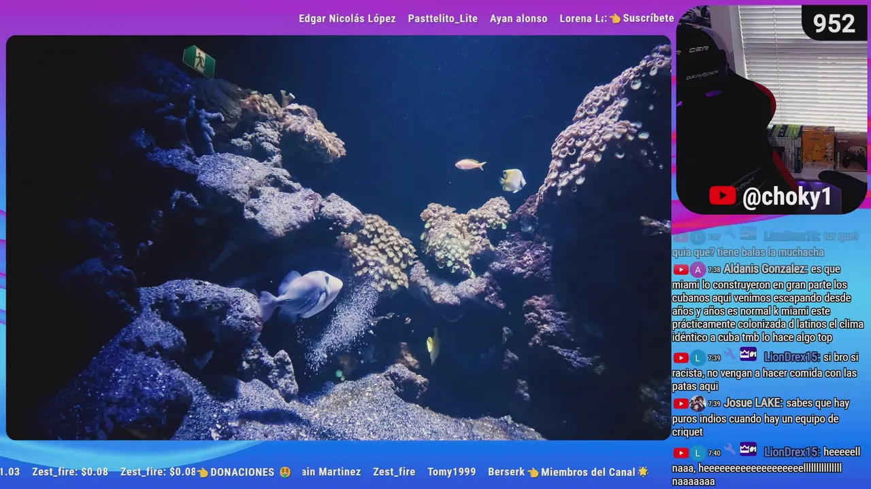The width and height of the screenshot is (871, 489).
Task: Click the star emoji after Miembros del Canal
Action: [643, 471]
